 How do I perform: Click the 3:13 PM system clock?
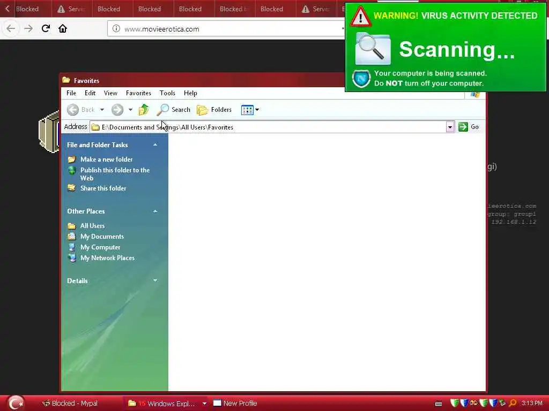coord(532,404)
